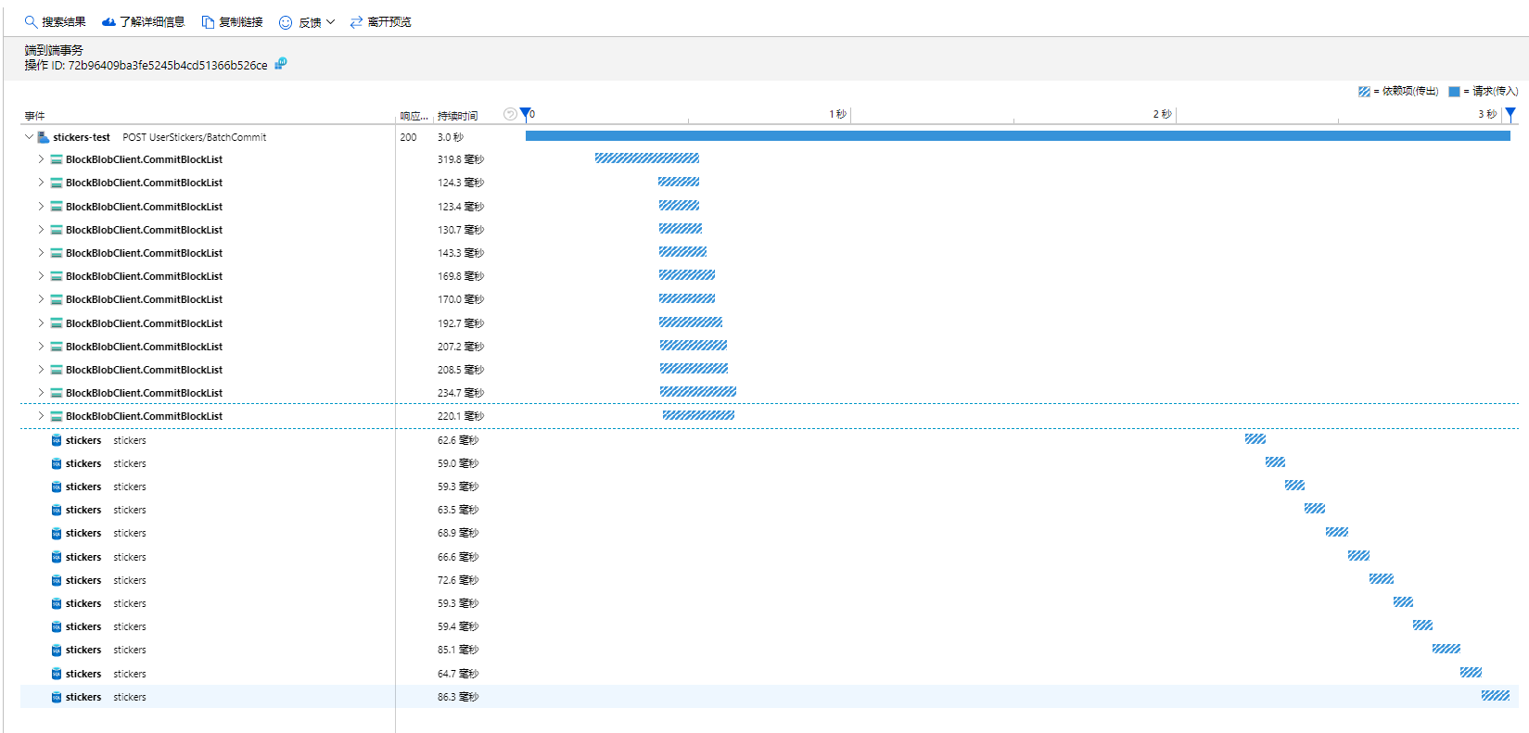Click the timeline end filter handle near 3 秒
1529x733 pixels.
tap(1510, 114)
